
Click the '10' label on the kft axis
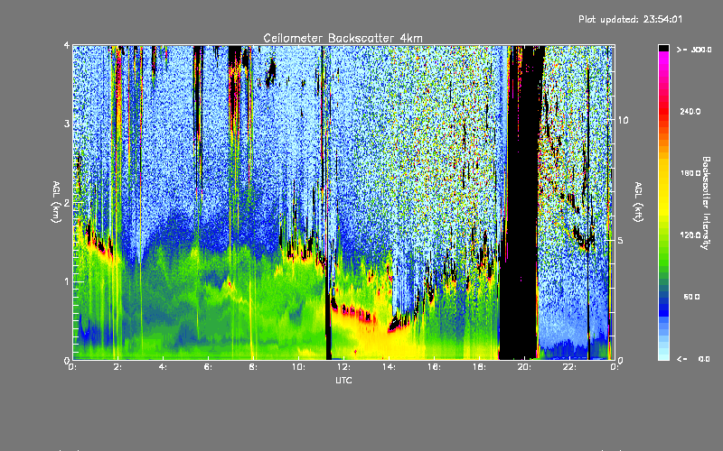point(623,120)
